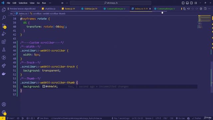The height and width of the screenshot is (120, 213).
Task: Open the Docker whale view
Action: pyautogui.click(x=4, y=74)
